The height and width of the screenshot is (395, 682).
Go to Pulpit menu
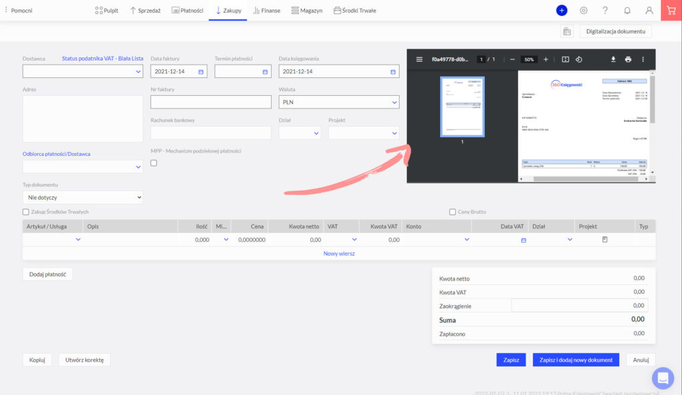[x=107, y=11]
